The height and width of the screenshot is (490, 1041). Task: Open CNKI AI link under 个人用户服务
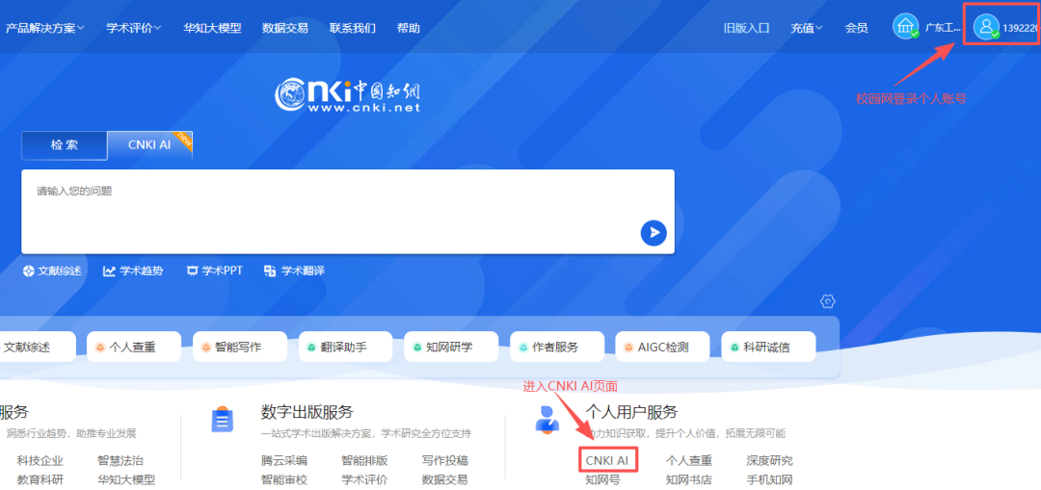pos(607,461)
